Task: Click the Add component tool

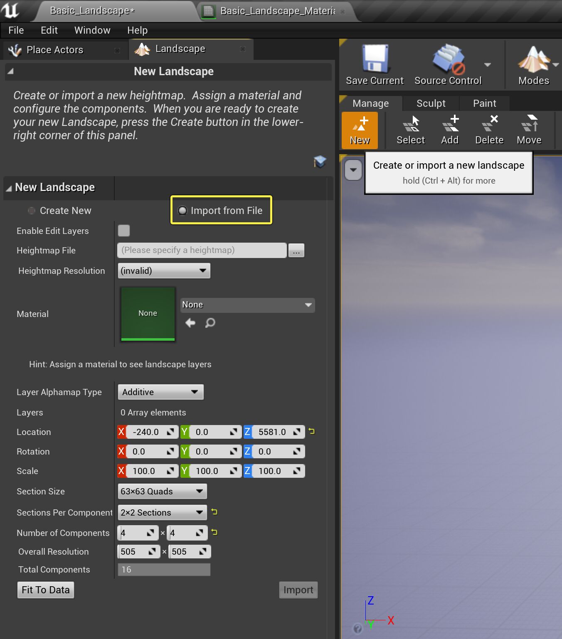Action: click(x=449, y=129)
